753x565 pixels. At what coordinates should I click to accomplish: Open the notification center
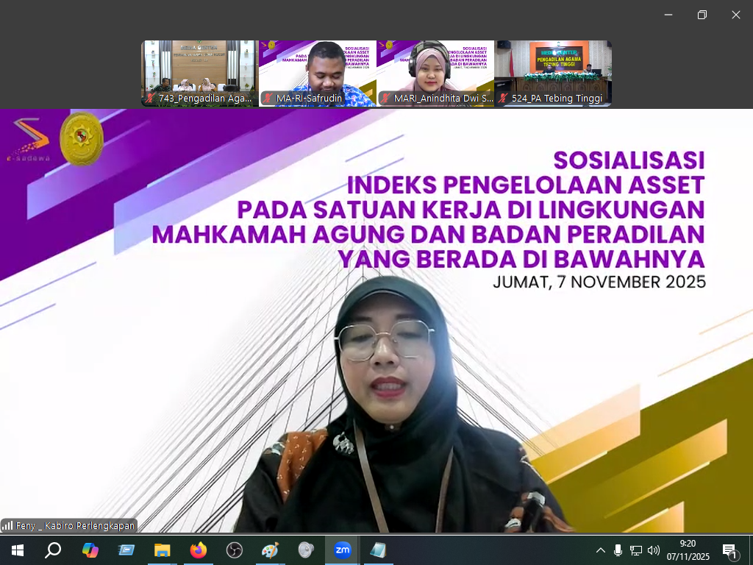pos(730,550)
